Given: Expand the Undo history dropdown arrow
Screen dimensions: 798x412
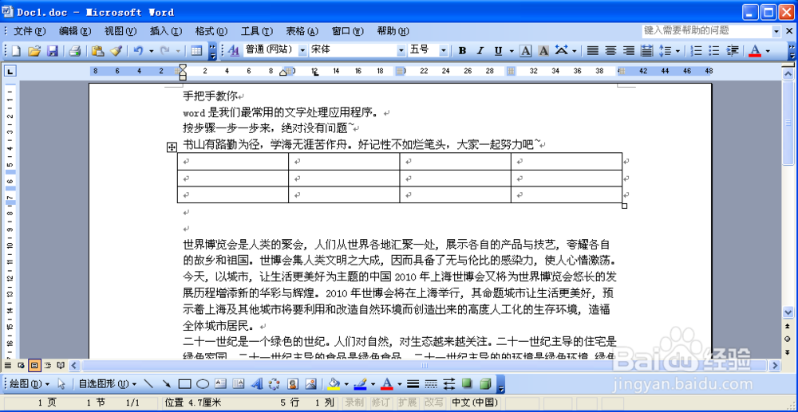Looking at the screenshot, I should click(151, 51).
